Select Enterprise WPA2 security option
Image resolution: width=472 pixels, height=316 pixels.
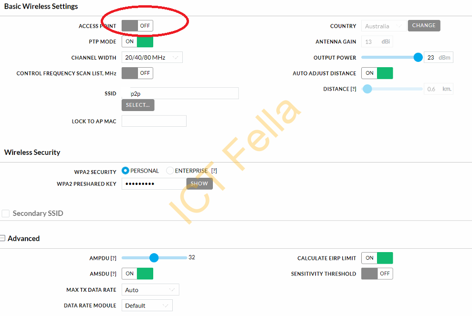(170, 171)
